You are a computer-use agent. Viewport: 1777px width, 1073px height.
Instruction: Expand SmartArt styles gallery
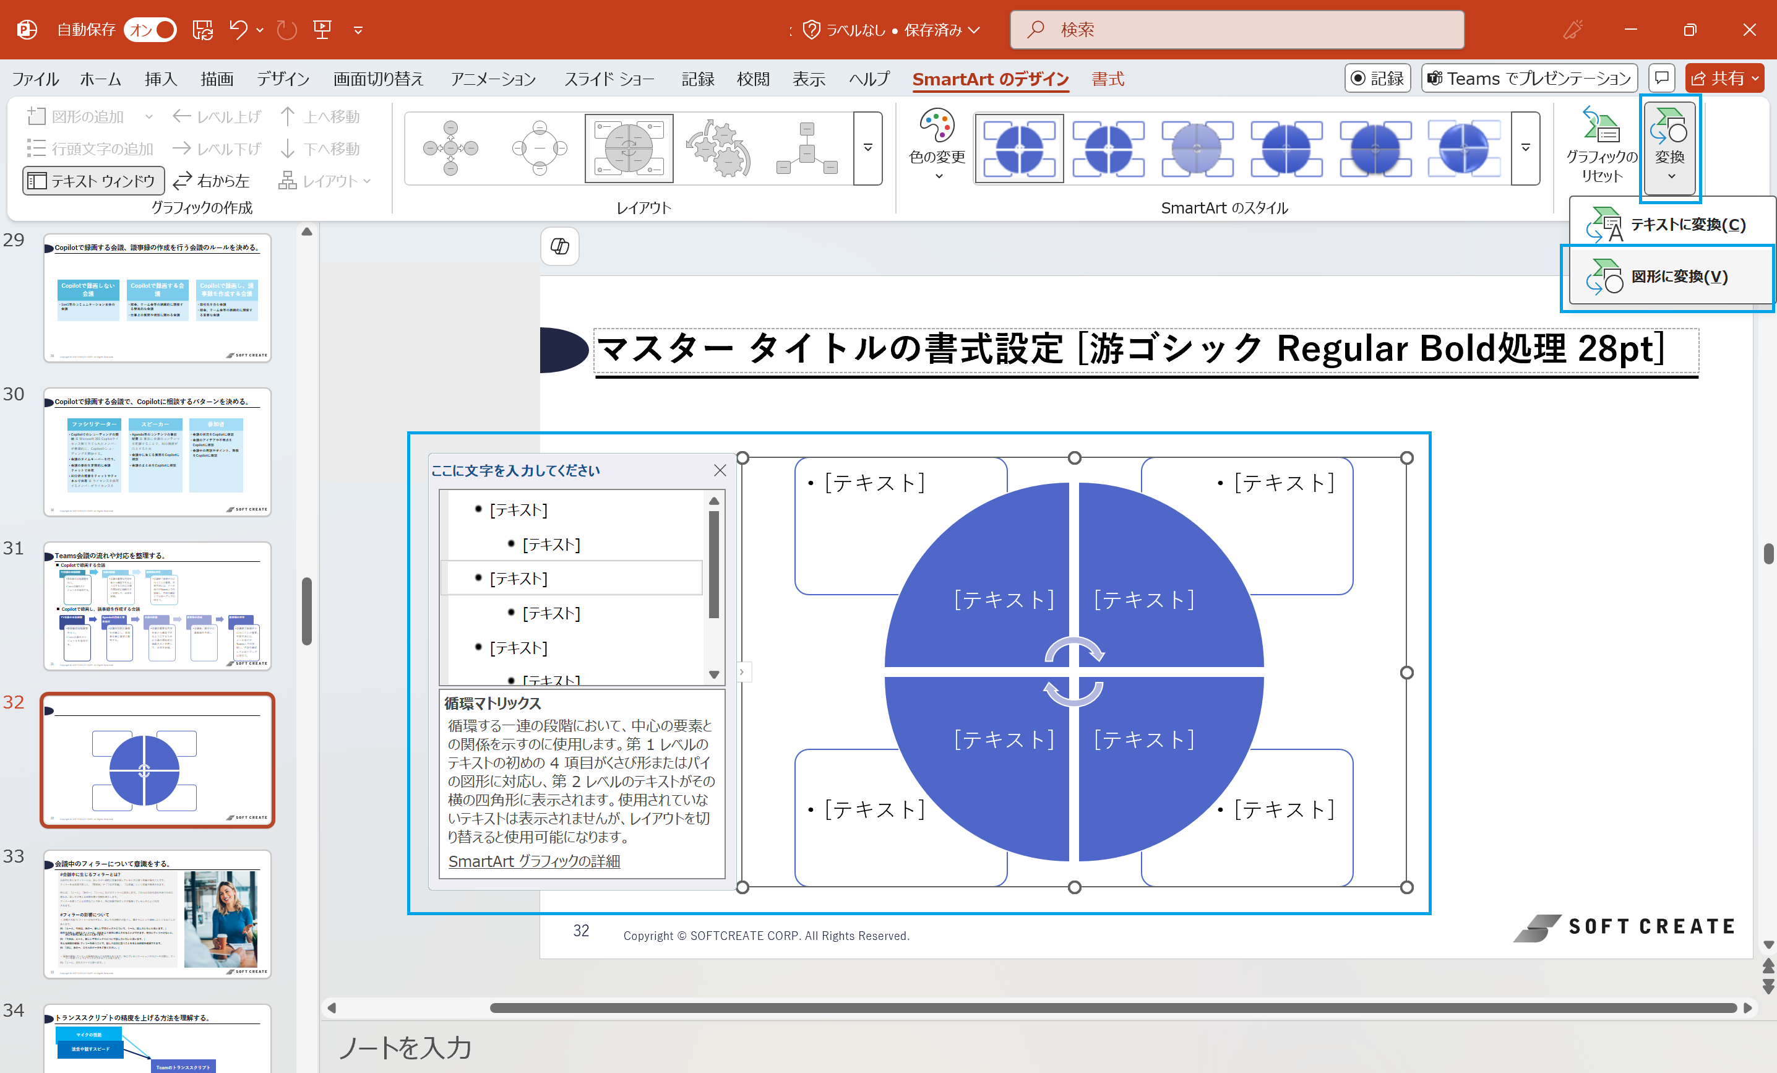(1526, 148)
